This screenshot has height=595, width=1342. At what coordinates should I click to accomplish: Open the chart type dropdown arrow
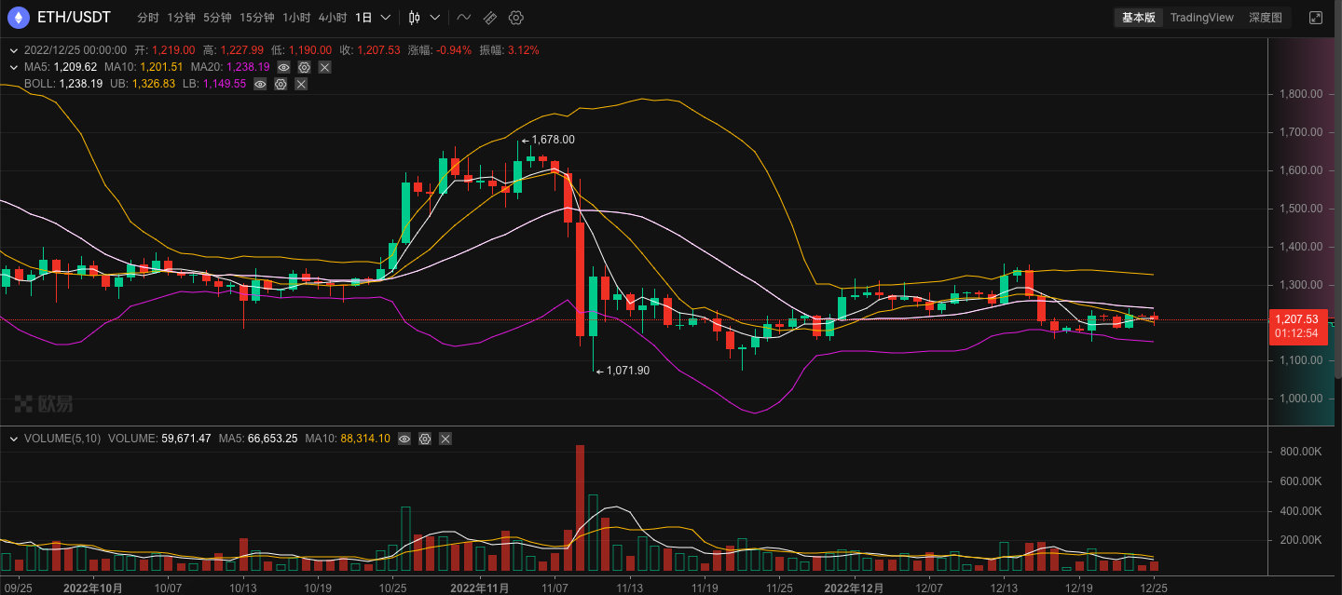(x=433, y=17)
